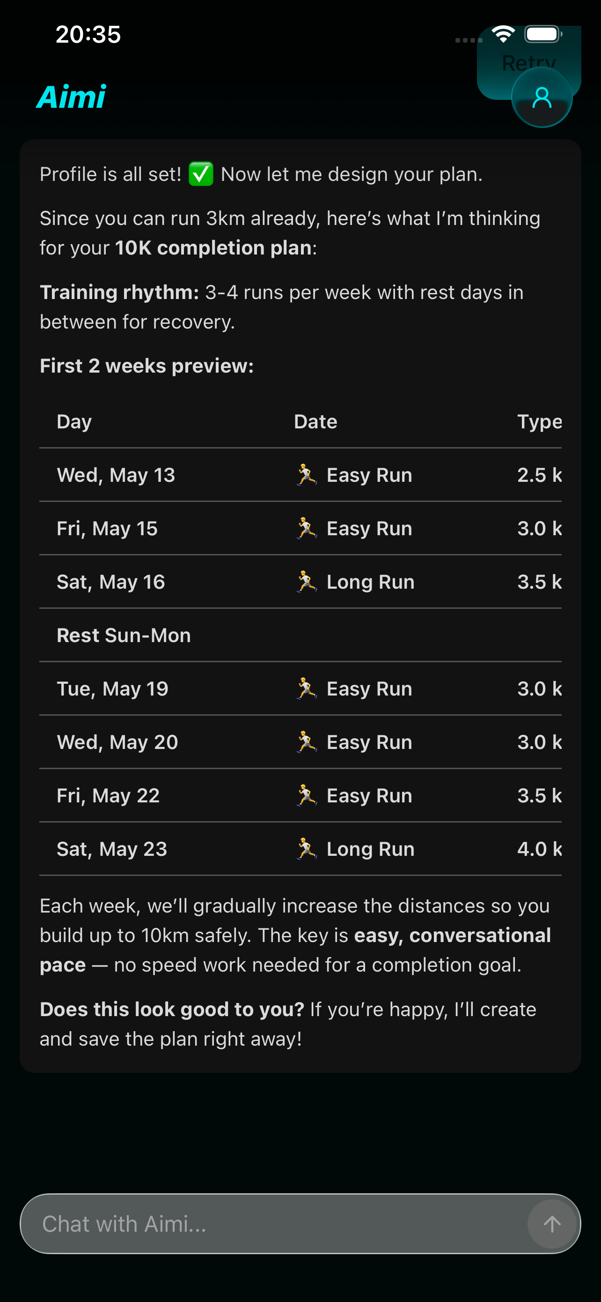Click the Wi-Fi status icon

[503, 34]
